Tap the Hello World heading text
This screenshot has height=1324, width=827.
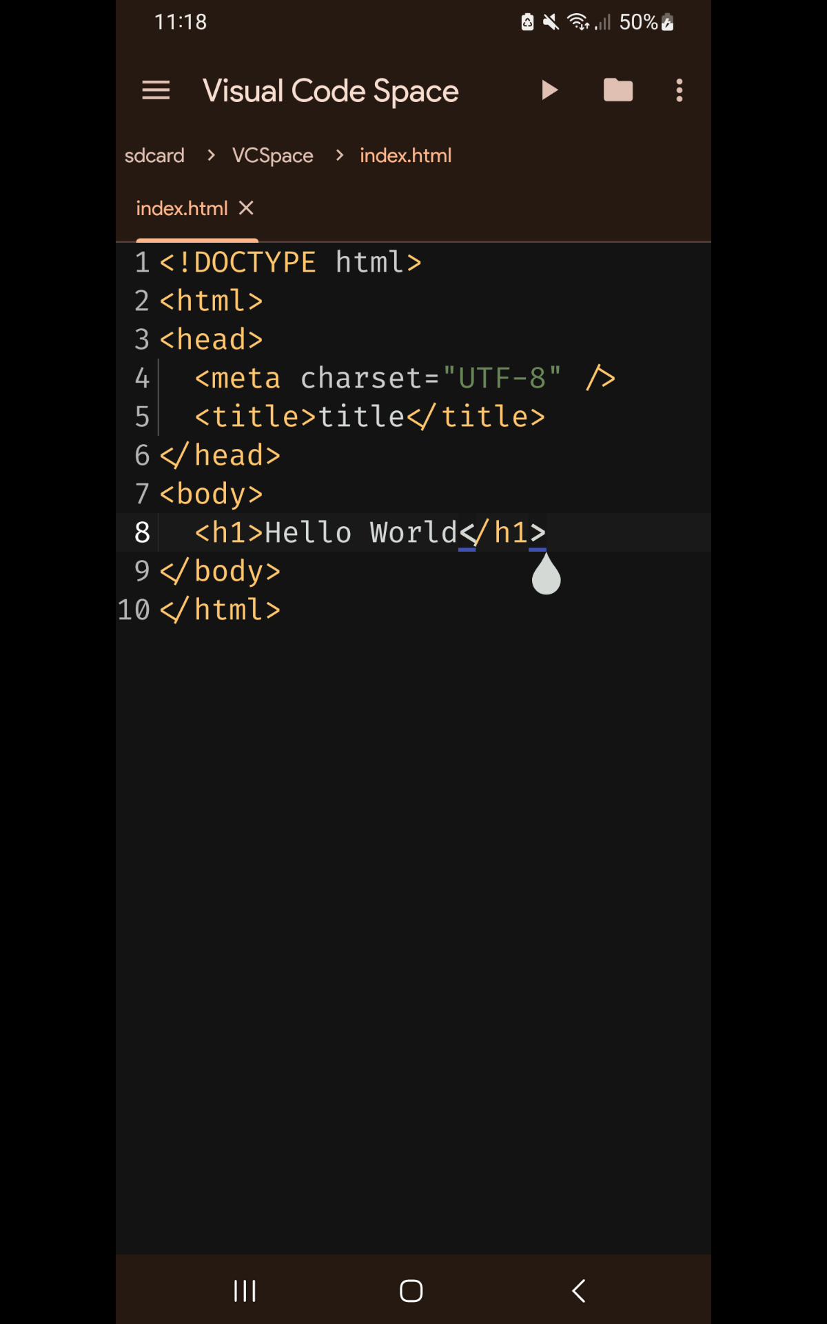(362, 532)
